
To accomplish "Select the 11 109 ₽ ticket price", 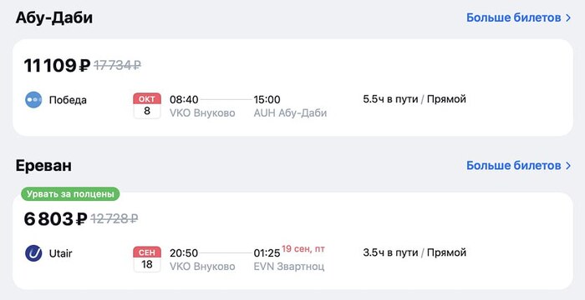I will [x=57, y=66].
